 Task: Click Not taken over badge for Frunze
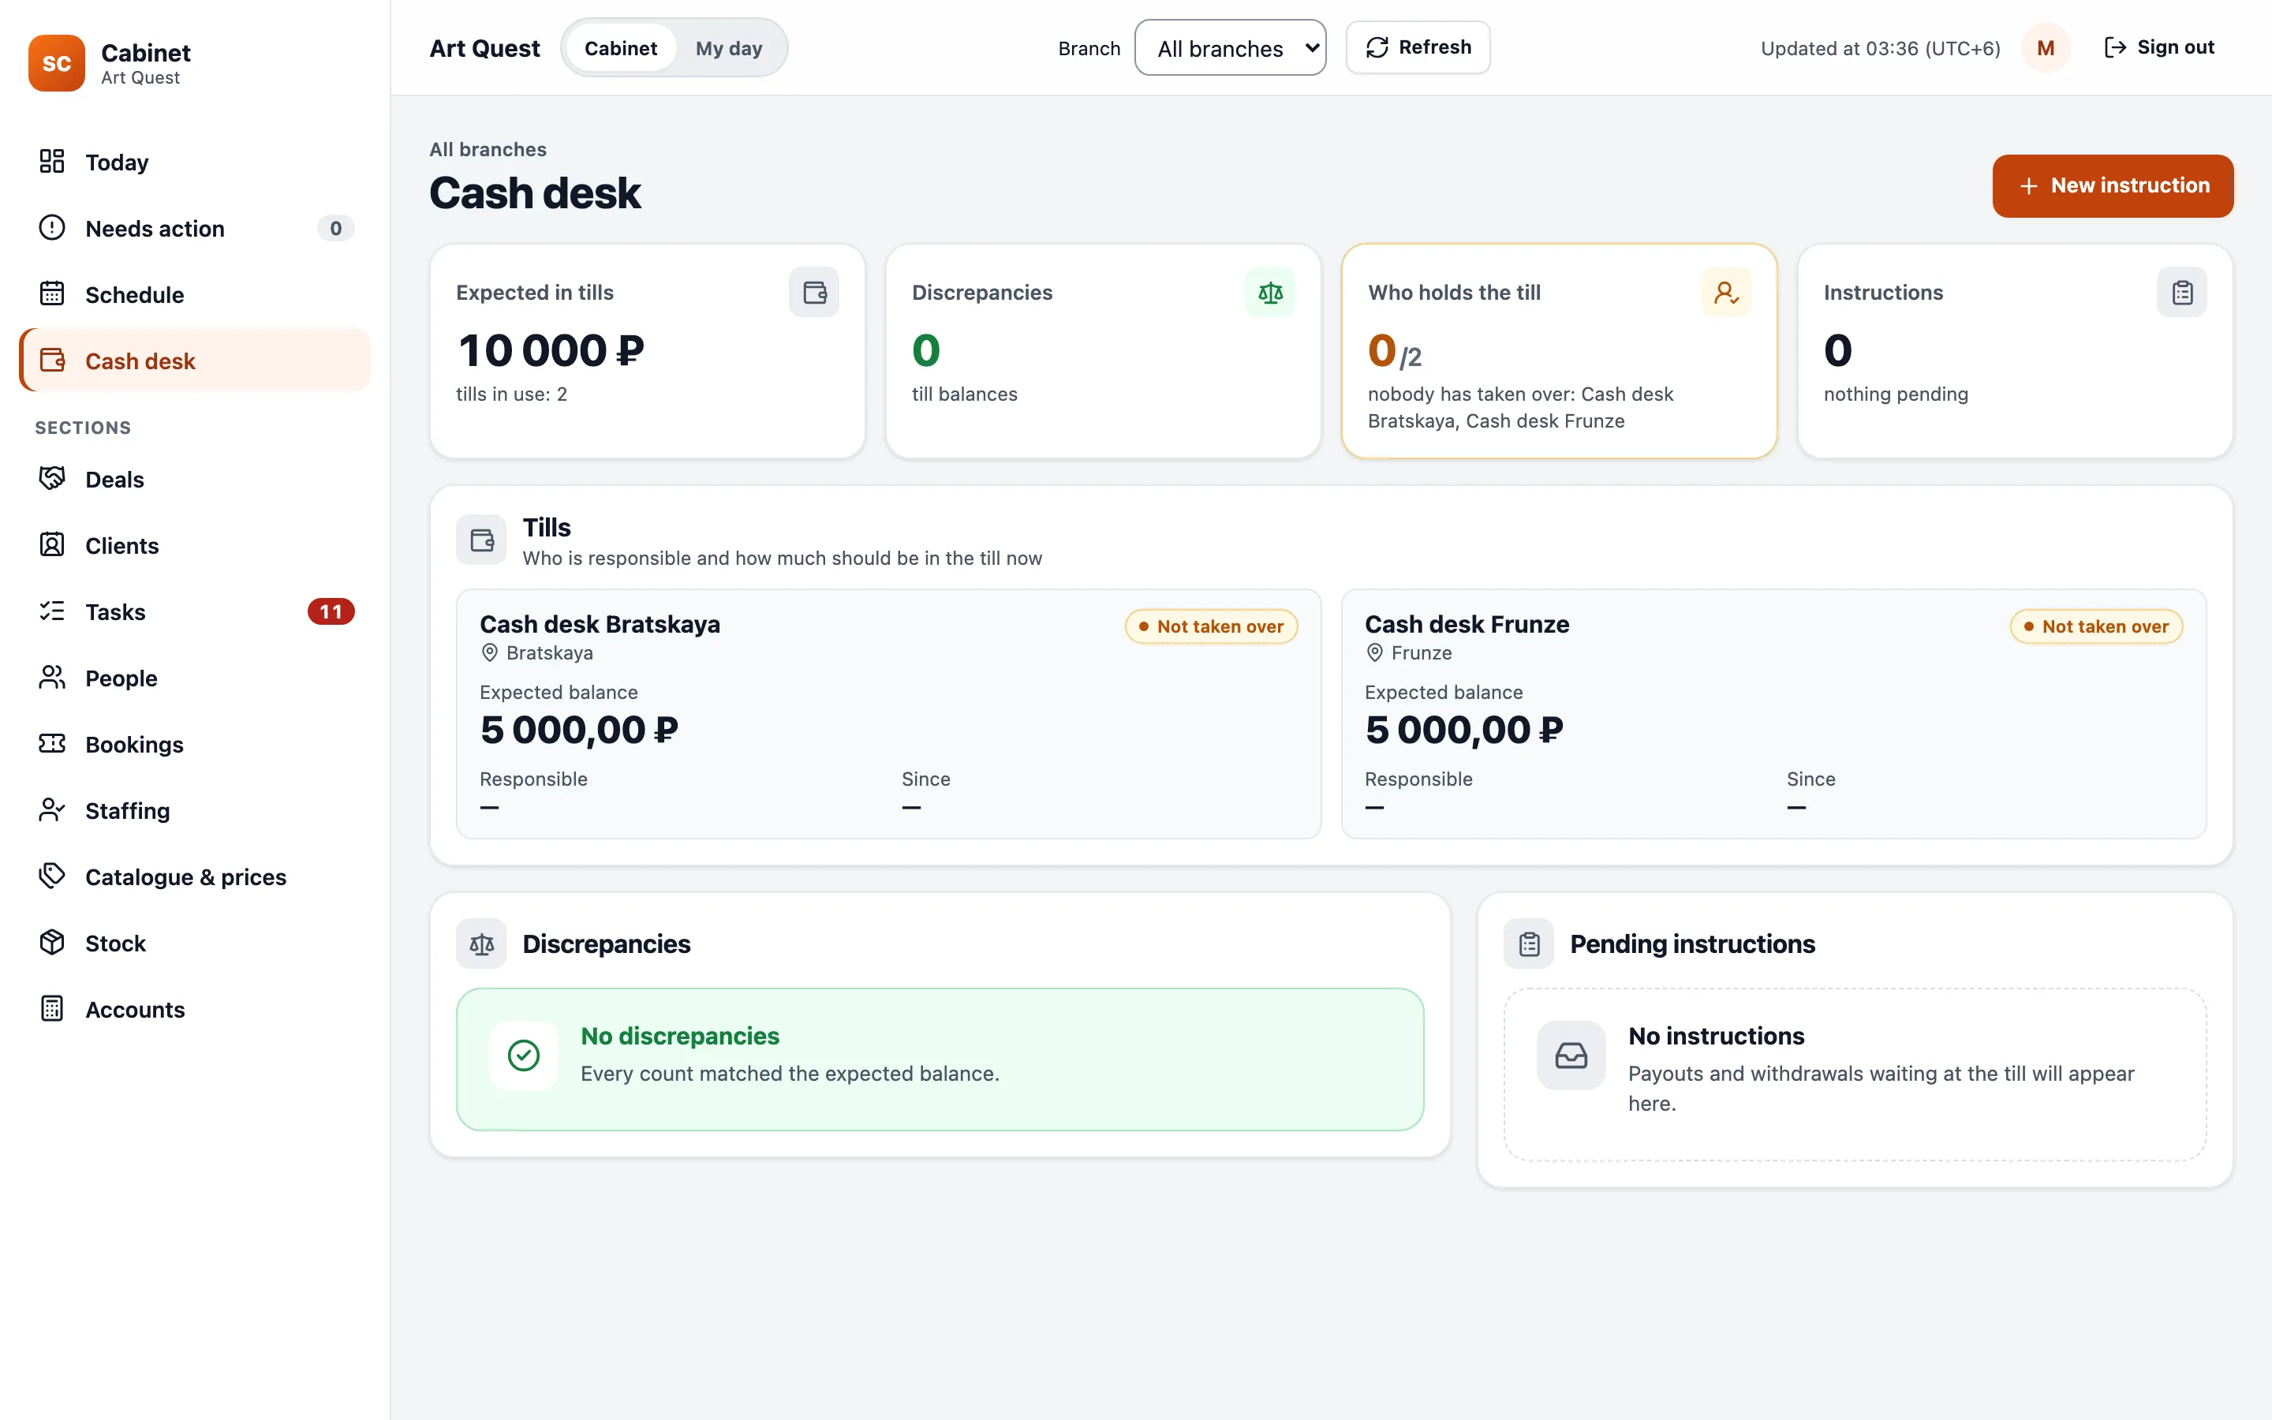click(2096, 626)
